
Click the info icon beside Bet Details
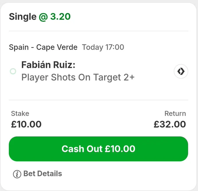click(17, 174)
